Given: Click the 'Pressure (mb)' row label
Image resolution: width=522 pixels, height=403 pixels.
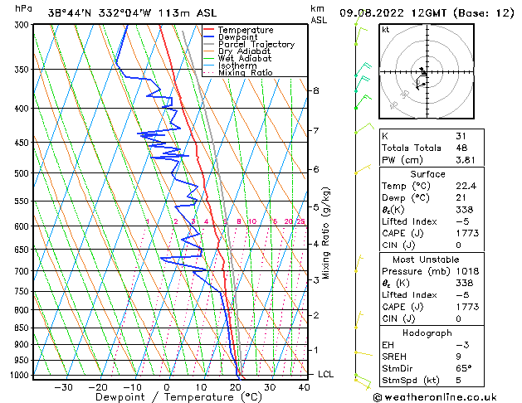Looking at the screenshot, I should 416,272.
